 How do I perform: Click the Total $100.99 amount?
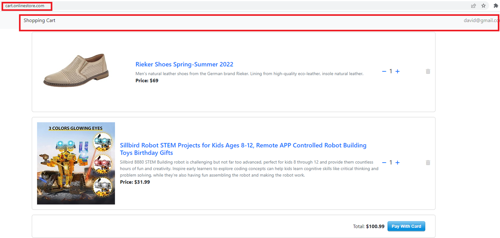(375, 226)
